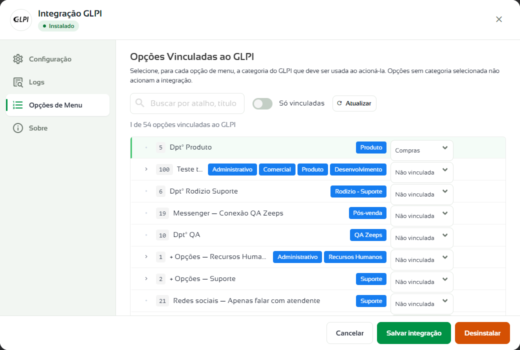Click the Desenvolvimento tag

pyautogui.click(x=358, y=169)
